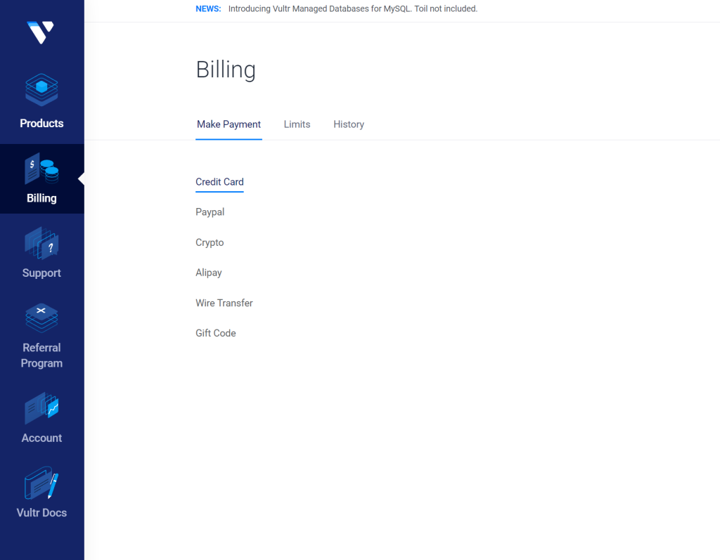Image resolution: width=720 pixels, height=560 pixels.
Task: Switch to the Limits tab
Action: coord(297,124)
